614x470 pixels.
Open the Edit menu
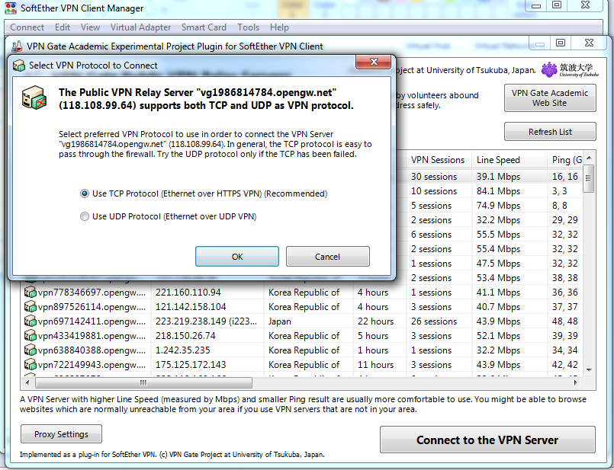tap(63, 27)
